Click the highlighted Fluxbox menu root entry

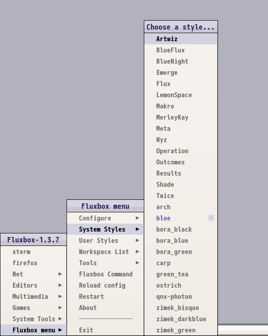click(x=33, y=330)
